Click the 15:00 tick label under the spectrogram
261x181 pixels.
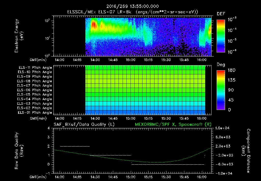pyautogui.click(x=130, y=60)
